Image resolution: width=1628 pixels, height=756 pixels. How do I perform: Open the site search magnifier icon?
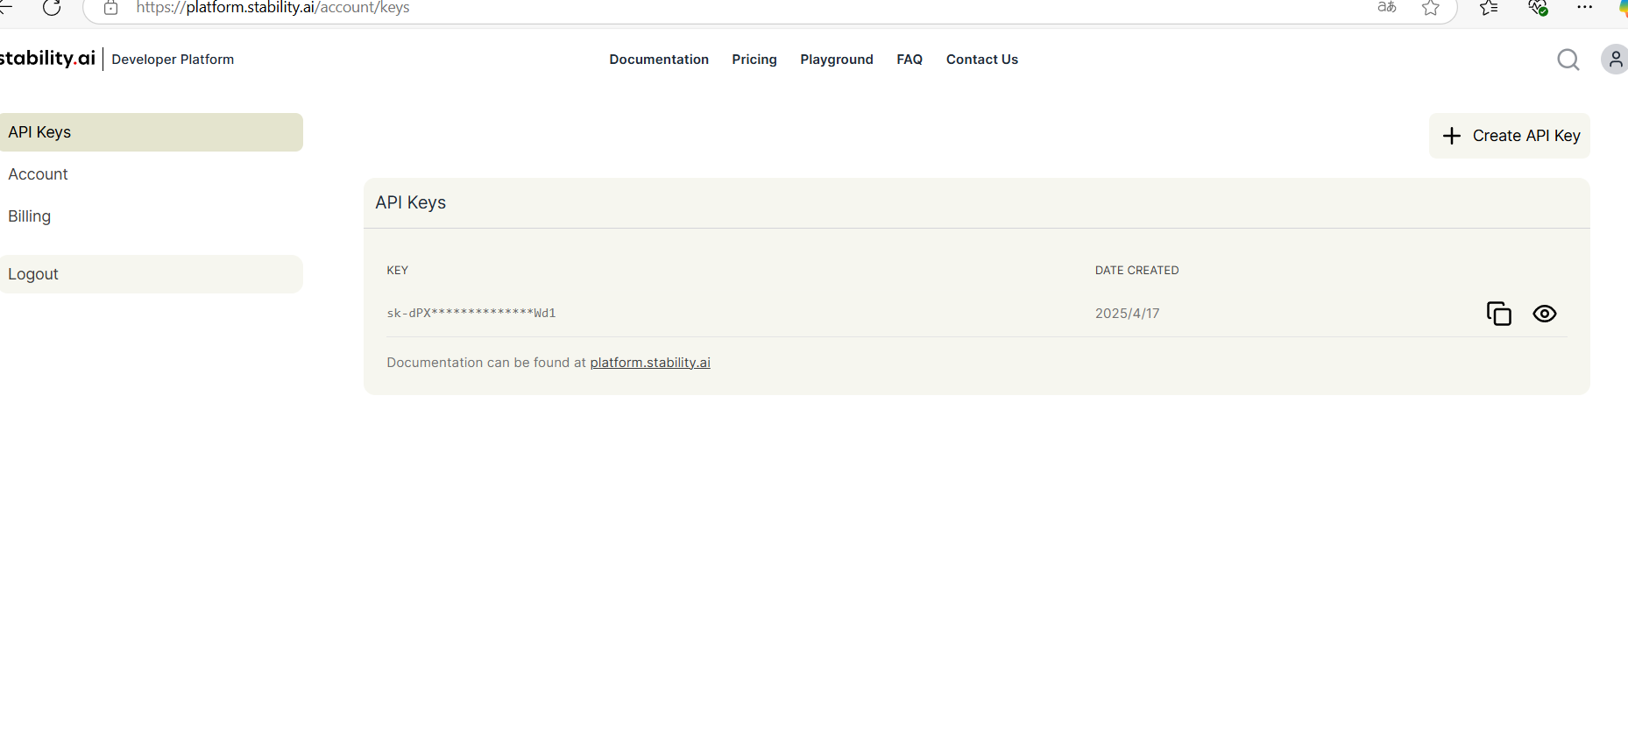tap(1568, 60)
